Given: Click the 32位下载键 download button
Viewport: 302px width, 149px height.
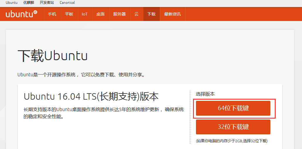Looking at the screenshot, I should click(x=233, y=127).
